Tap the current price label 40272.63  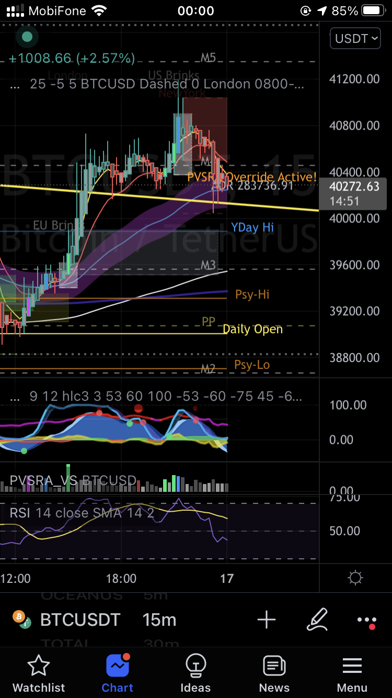click(353, 194)
